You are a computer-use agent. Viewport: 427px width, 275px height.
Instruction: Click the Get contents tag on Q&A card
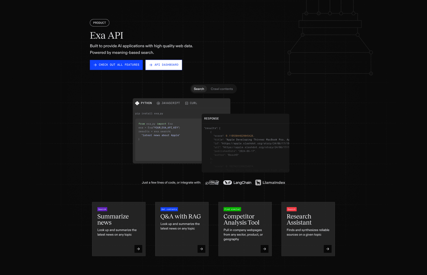click(169, 209)
